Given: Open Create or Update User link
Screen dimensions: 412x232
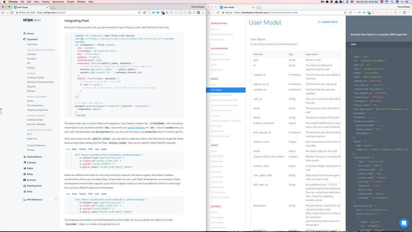Looking at the screenshot, I should click(221, 95).
